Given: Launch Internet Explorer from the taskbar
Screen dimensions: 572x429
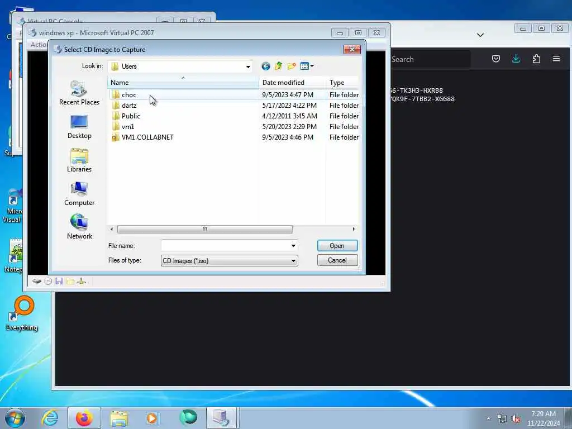Looking at the screenshot, I should pyautogui.click(x=50, y=418).
